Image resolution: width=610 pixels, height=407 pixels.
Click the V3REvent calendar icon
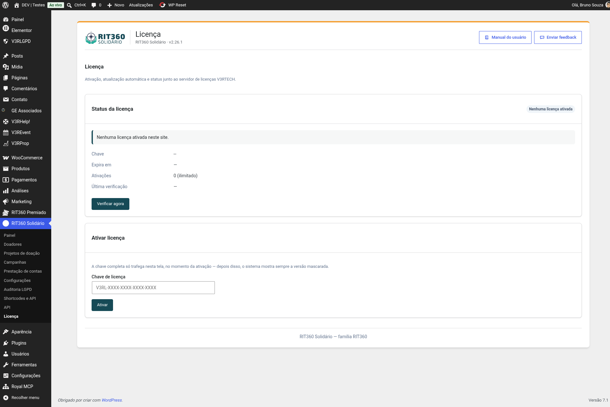point(6,132)
